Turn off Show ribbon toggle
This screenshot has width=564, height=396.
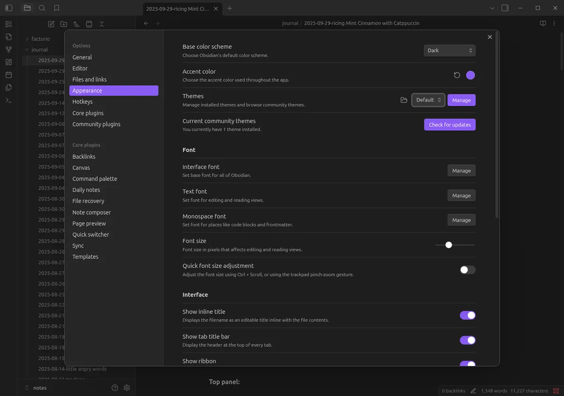pos(468,364)
